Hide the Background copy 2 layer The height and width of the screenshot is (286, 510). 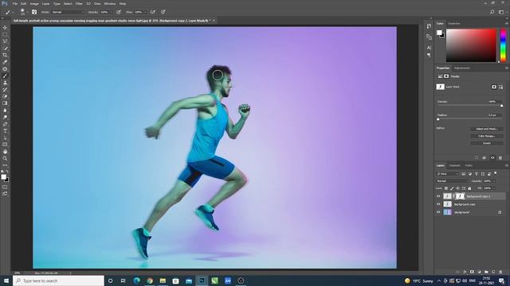438,196
